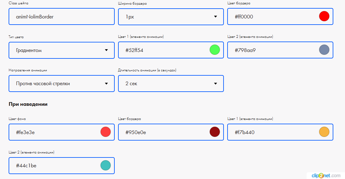Click the #798aa9 hex value text
This screenshot has width=345, height=179.
click(x=245, y=50)
